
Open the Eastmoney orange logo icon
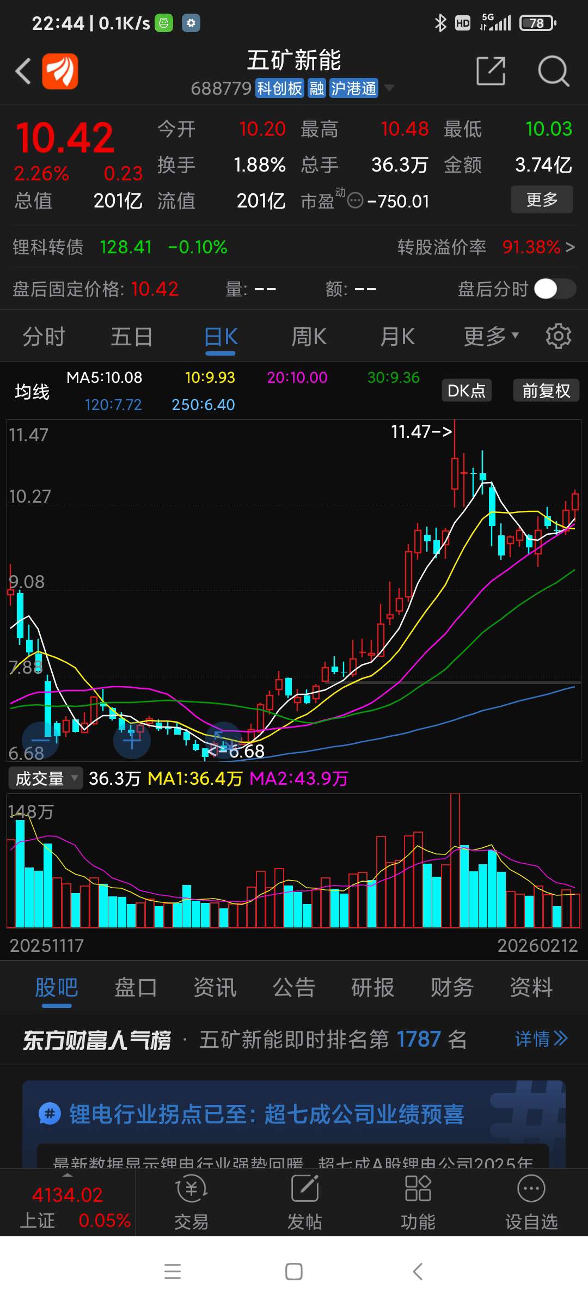click(60, 71)
